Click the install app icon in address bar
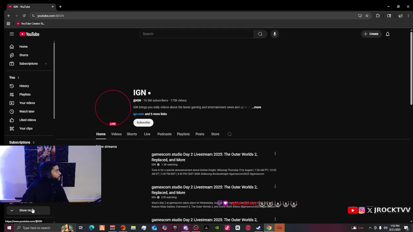Viewport: 413px width, 232px height. click(x=360, y=15)
